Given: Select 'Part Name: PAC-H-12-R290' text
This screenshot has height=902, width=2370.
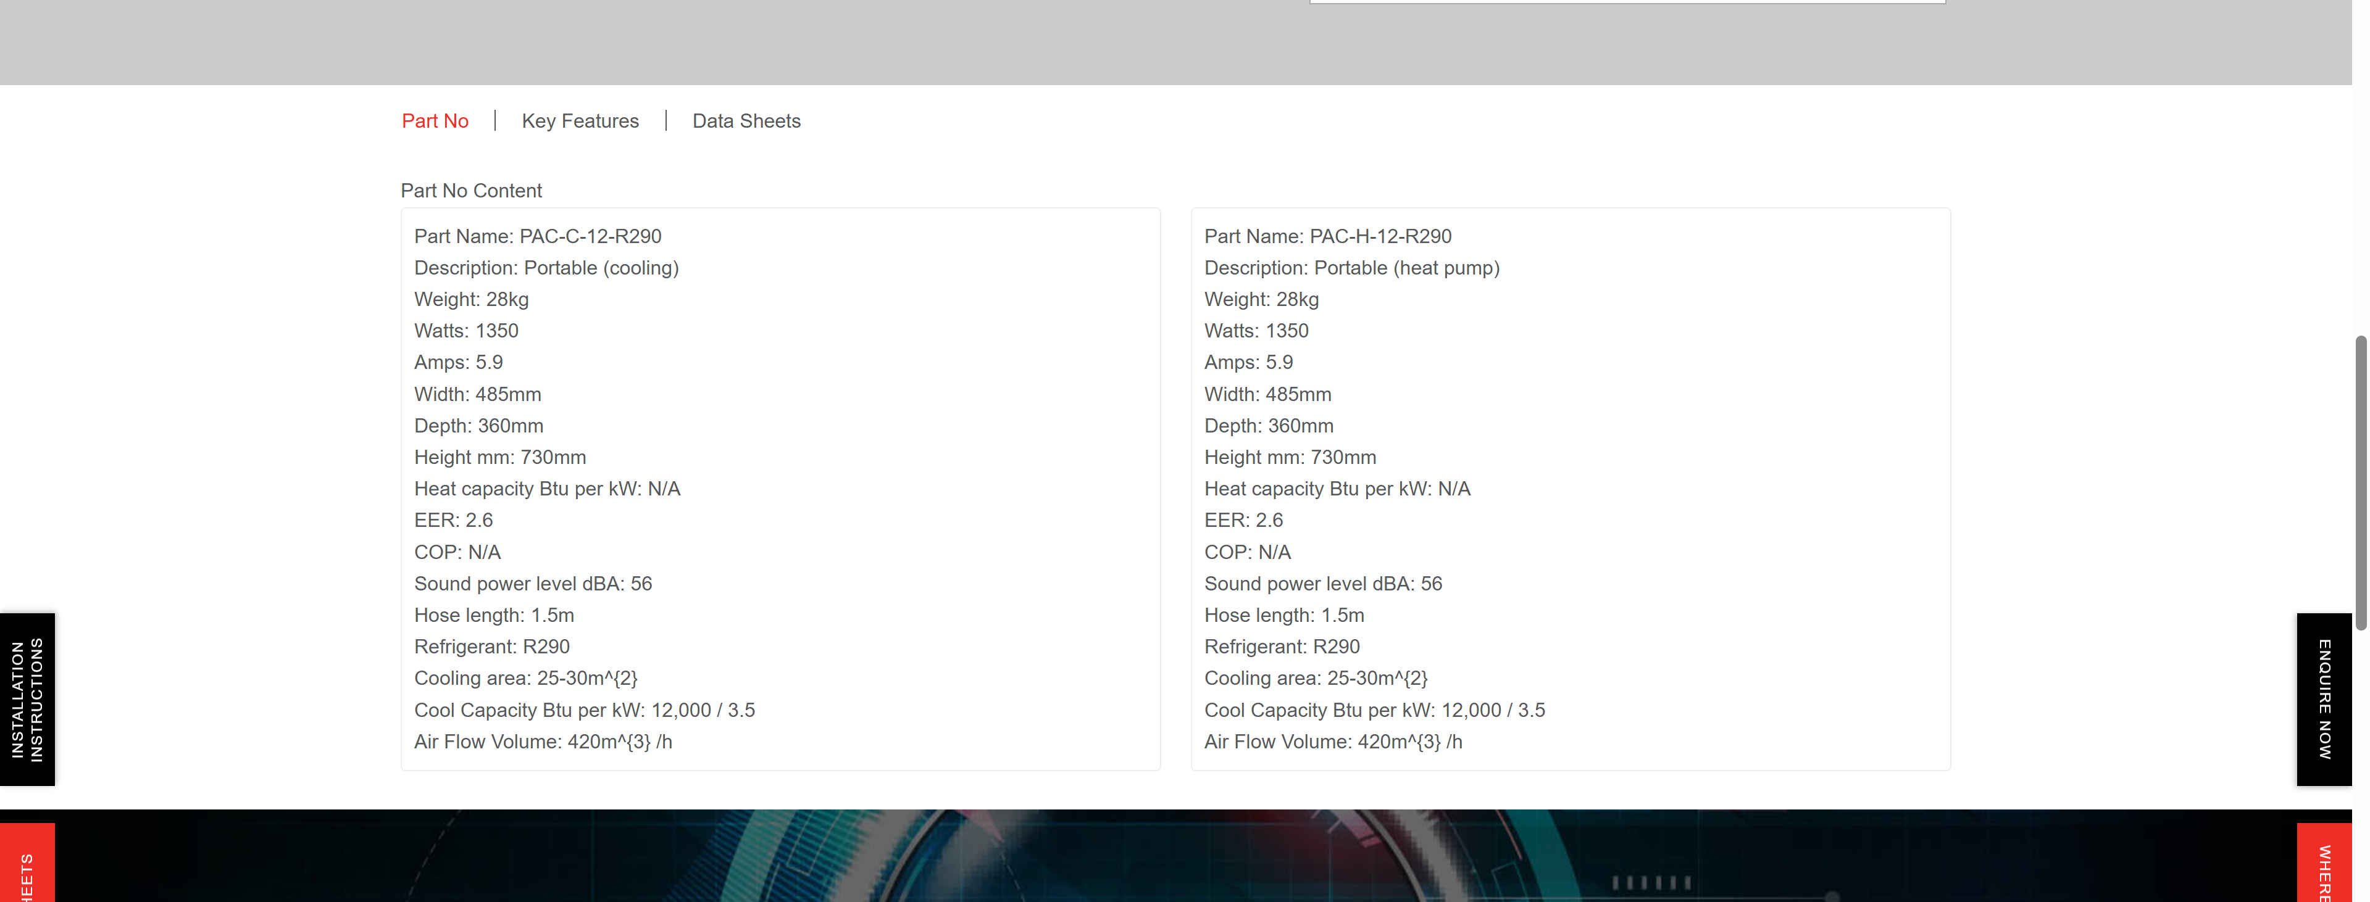Looking at the screenshot, I should [1327, 236].
